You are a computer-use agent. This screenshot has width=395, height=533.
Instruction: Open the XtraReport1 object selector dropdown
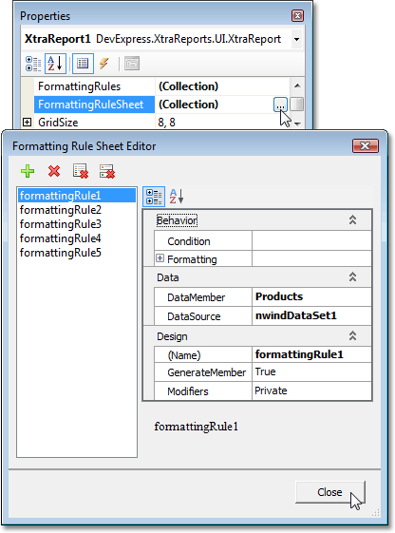(x=296, y=39)
